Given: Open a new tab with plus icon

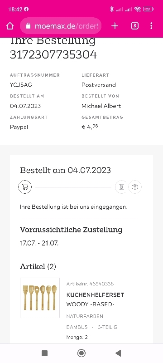Looking at the screenshot, I should tap(115, 26).
